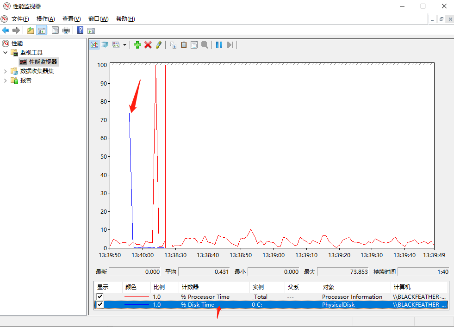Click the printer icon in the console toolbar
The height and width of the screenshot is (327, 454).
point(66,30)
